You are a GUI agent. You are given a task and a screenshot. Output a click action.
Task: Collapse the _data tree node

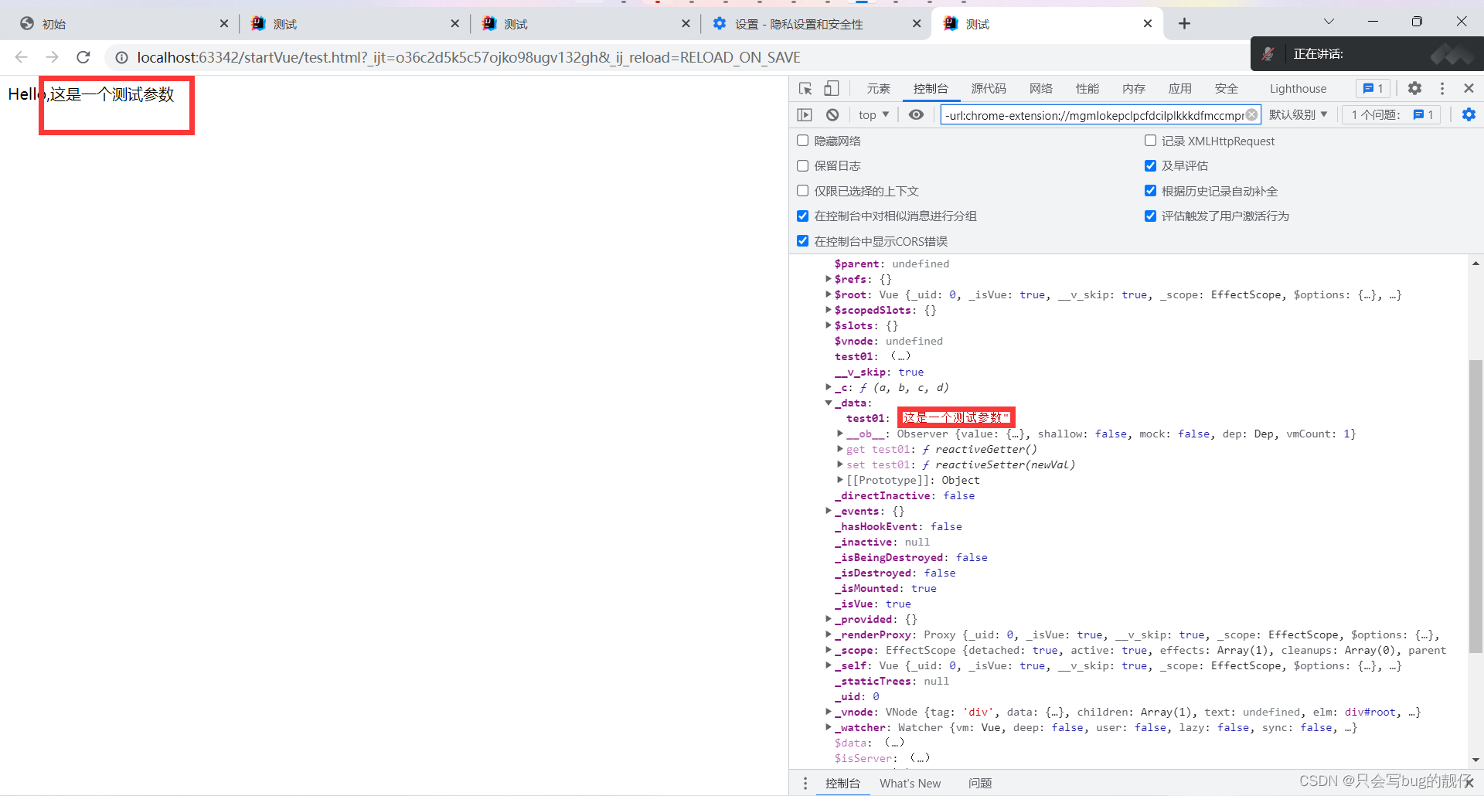[x=829, y=403]
